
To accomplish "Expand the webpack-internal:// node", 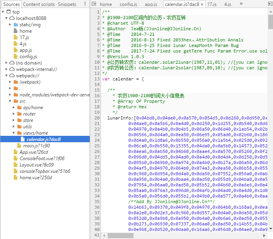I will [x=6, y=69].
